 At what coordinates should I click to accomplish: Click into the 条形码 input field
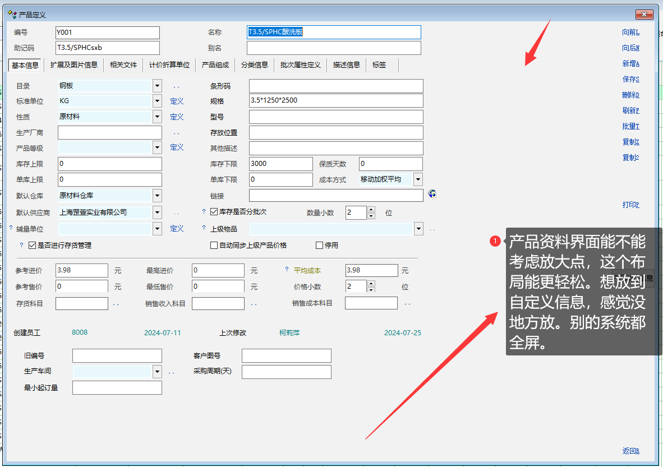pos(335,86)
